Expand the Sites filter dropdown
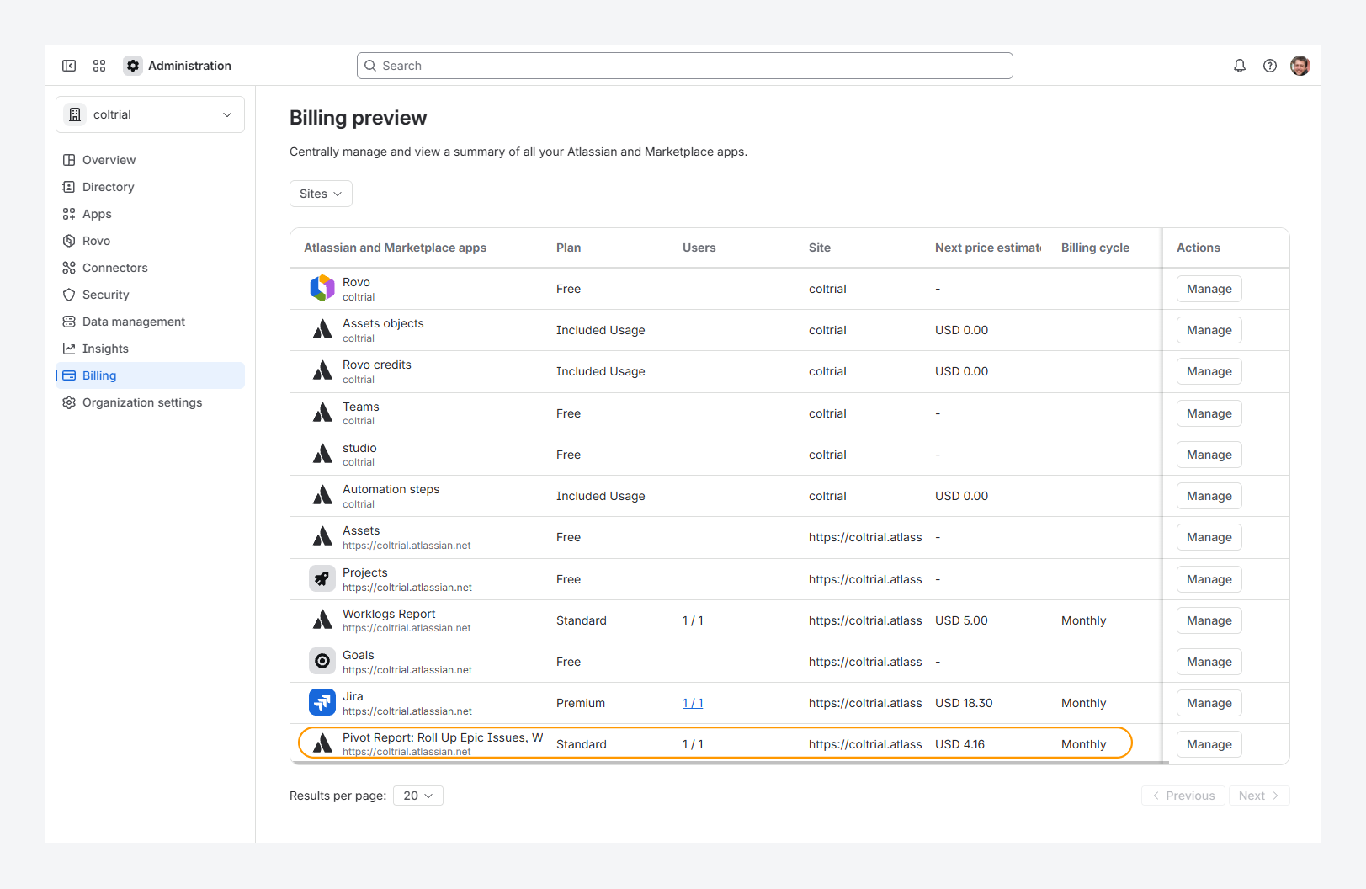 coord(321,194)
